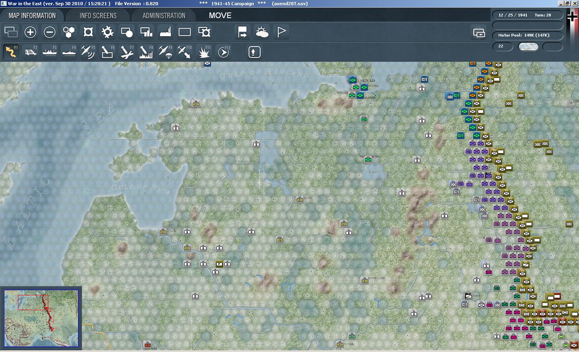Select the blue HQ unit east of Leningrad
Viewport: 579px width, 352px height.
tap(424, 79)
